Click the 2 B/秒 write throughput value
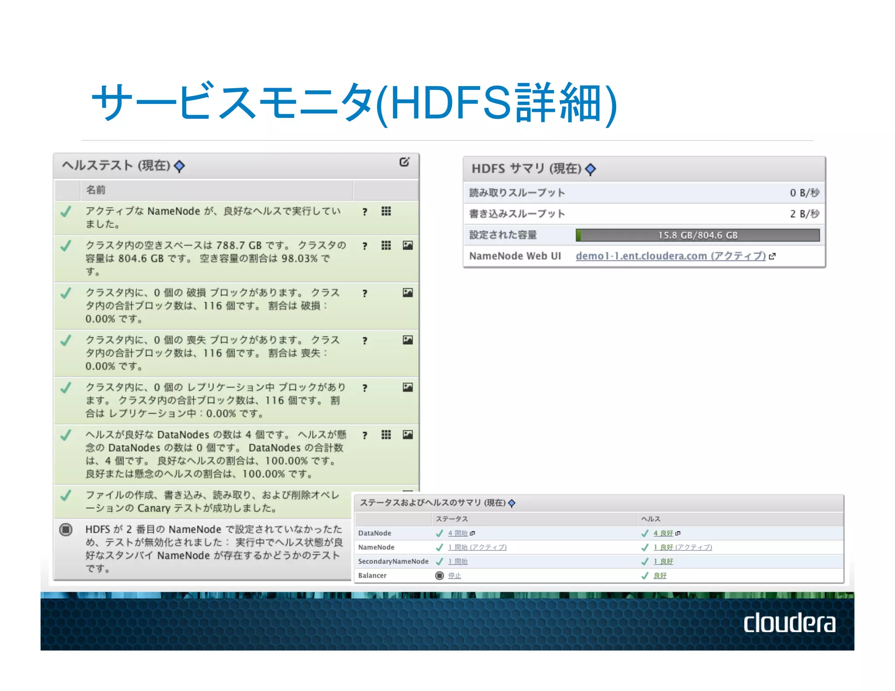Viewport: 895px width, 691px height. click(x=804, y=214)
